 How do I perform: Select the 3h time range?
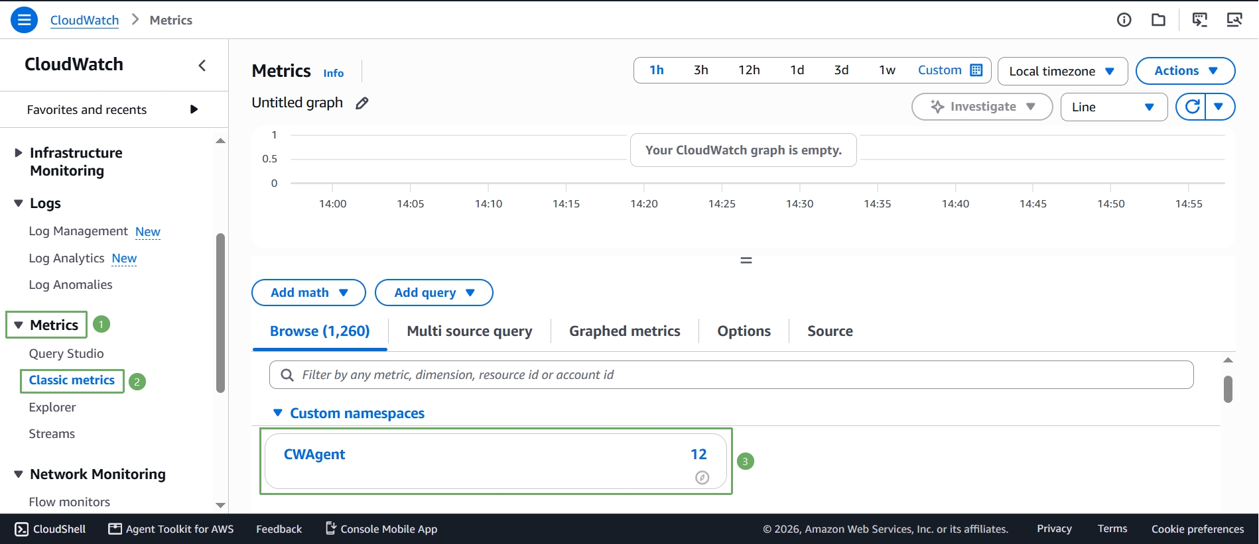pyautogui.click(x=701, y=70)
